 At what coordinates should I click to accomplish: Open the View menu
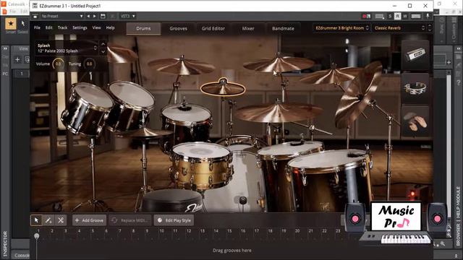[x=96, y=27]
